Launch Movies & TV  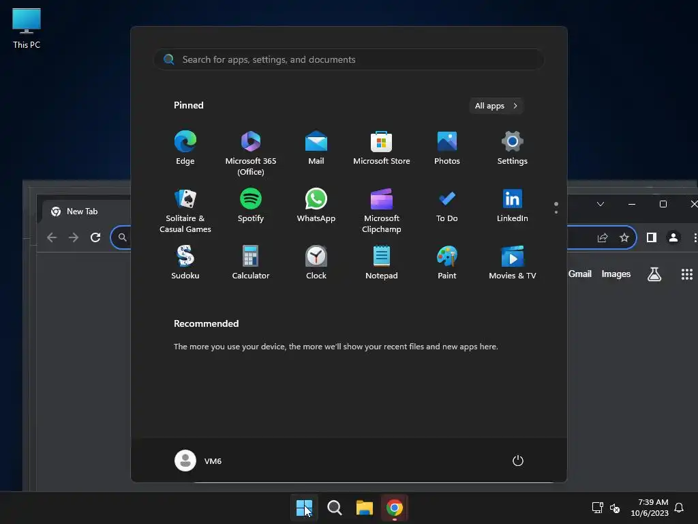tap(513, 263)
